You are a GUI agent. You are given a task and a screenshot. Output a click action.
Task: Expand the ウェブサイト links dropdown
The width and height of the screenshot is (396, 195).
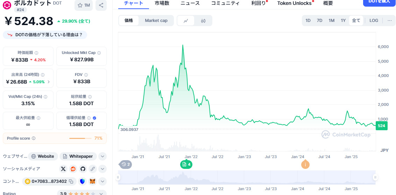(x=102, y=156)
